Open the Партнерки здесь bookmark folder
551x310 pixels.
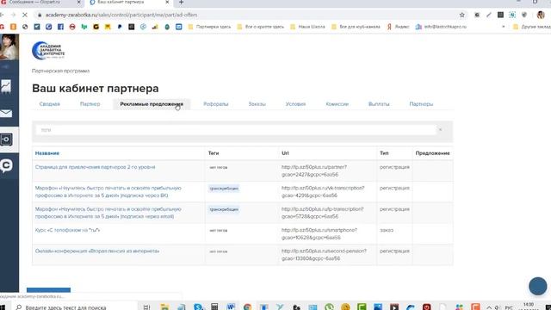point(209,27)
